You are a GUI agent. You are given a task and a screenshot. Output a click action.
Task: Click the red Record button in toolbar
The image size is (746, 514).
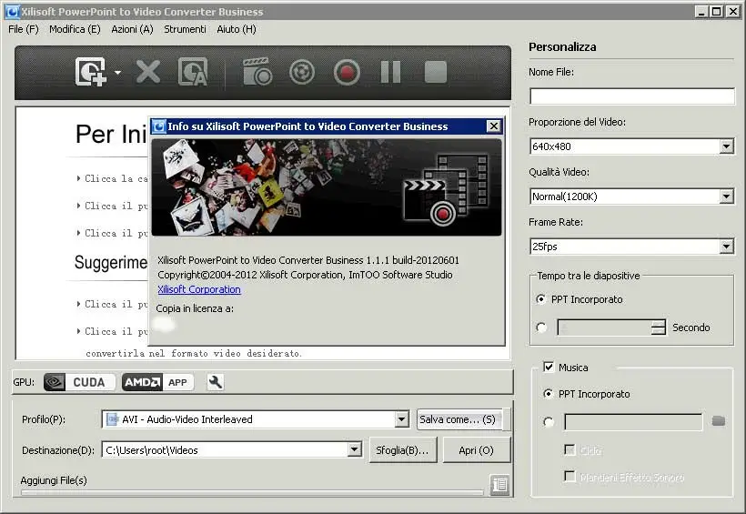[347, 73]
